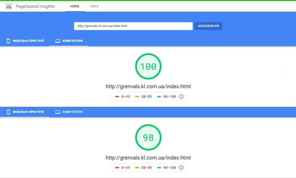This screenshot has height=178, width=296.
Task: Open the HOME tab
Action: point(75,6)
